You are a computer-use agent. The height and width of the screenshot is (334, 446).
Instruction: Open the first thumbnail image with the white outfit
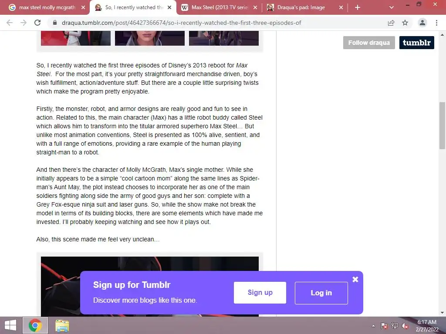click(x=76, y=38)
